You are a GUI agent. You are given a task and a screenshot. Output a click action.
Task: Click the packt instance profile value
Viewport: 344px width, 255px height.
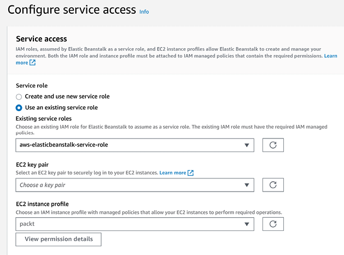coord(27,224)
